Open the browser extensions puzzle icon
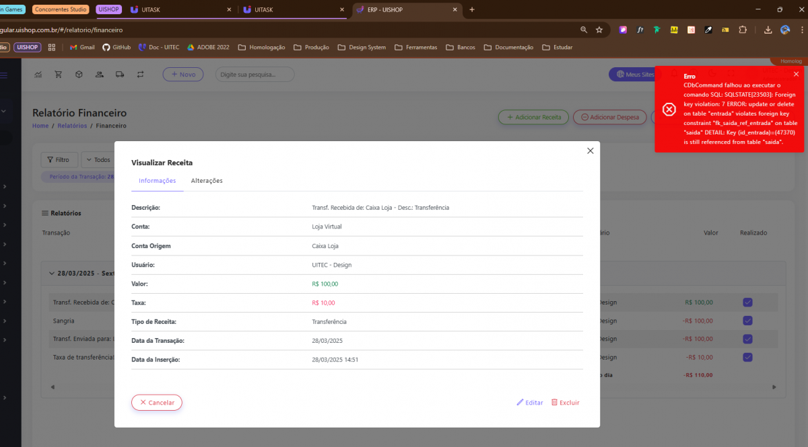Screen dimensions: 808x447 tap(743, 30)
